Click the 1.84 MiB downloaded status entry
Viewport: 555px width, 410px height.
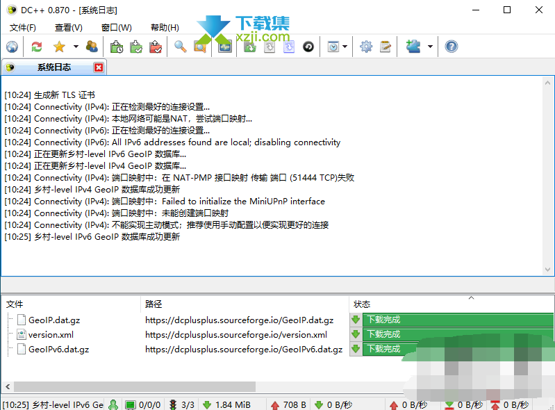[226, 404]
